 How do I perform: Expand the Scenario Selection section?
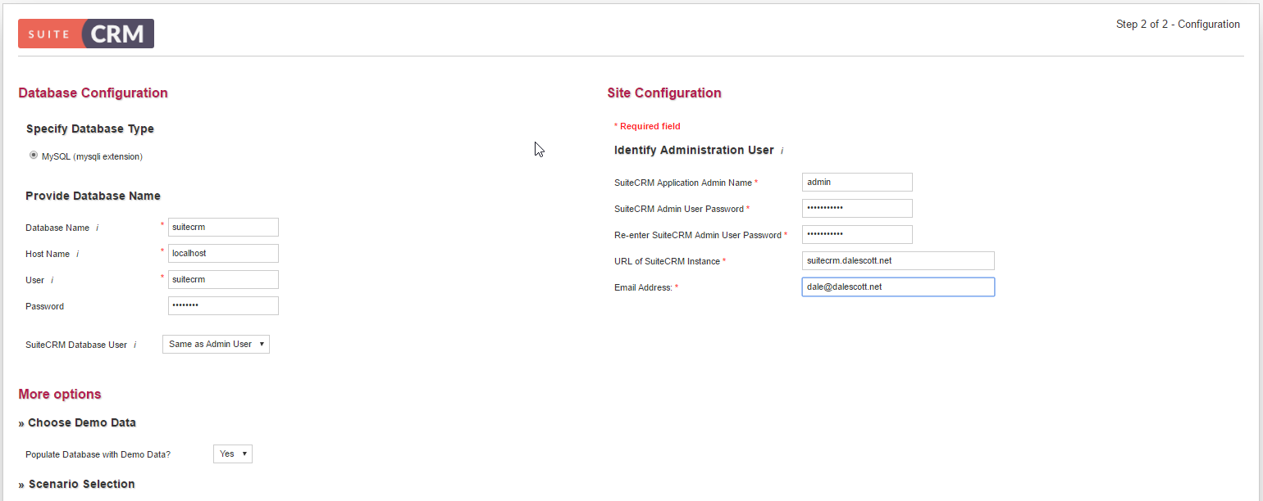pyautogui.click(x=76, y=484)
